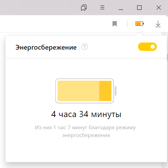Click the "Из них 1 час 7 минут" note

coord(85,131)
